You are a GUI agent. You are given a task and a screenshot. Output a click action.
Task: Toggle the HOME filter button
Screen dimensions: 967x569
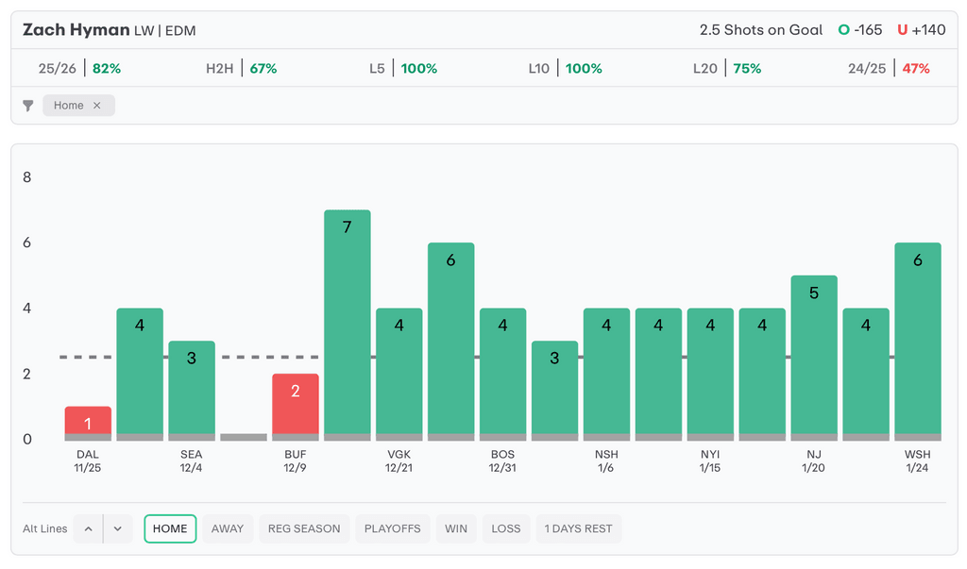coord(170,528)
